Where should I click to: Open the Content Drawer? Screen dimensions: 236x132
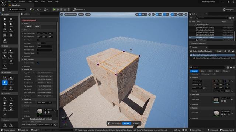click(x=8, y=130)
